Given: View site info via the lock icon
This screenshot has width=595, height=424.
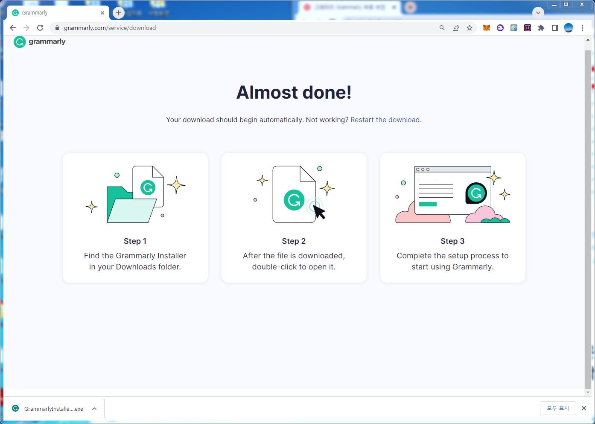Looking at the screenshot, I should click(57, 28).
